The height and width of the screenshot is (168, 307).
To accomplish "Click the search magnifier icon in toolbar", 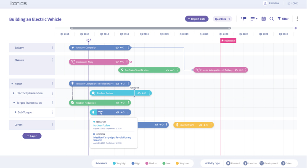I will click(x=272, y=19).
